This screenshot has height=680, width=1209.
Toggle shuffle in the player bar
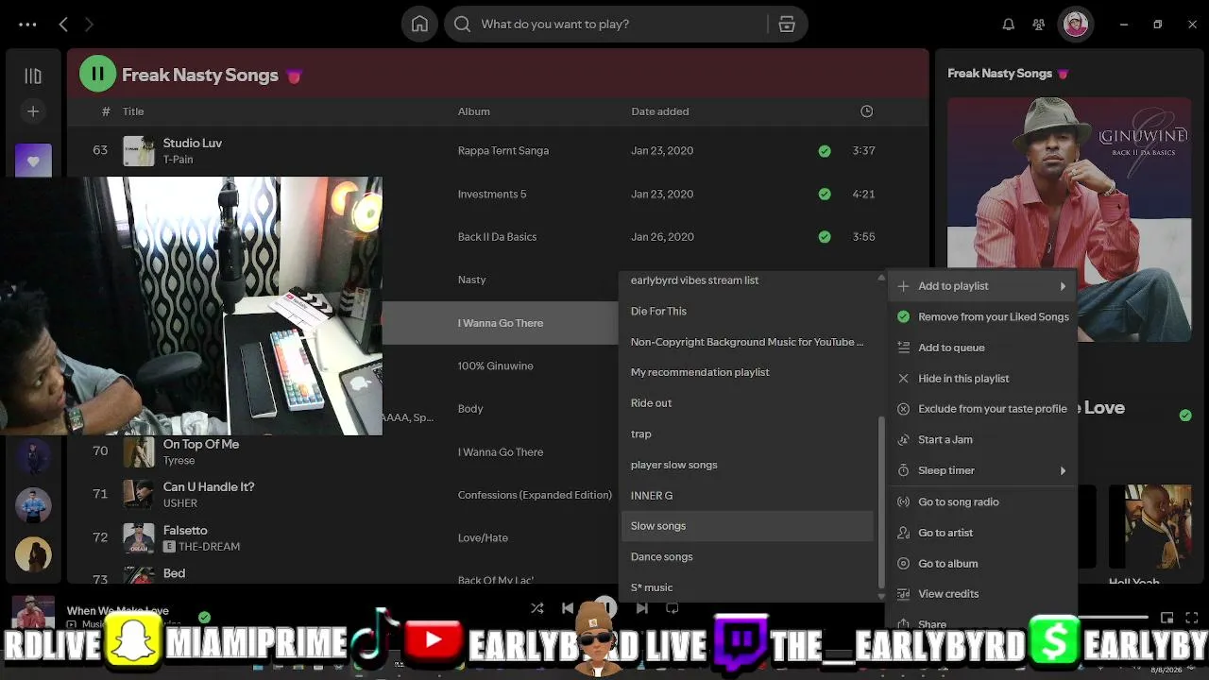pos(537,608)
